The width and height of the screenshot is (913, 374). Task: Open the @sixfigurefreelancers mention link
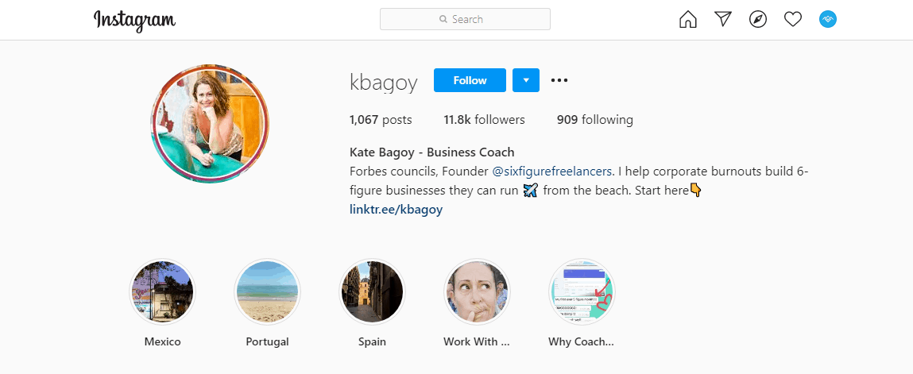pyautogui.click(x=552, y=172)
